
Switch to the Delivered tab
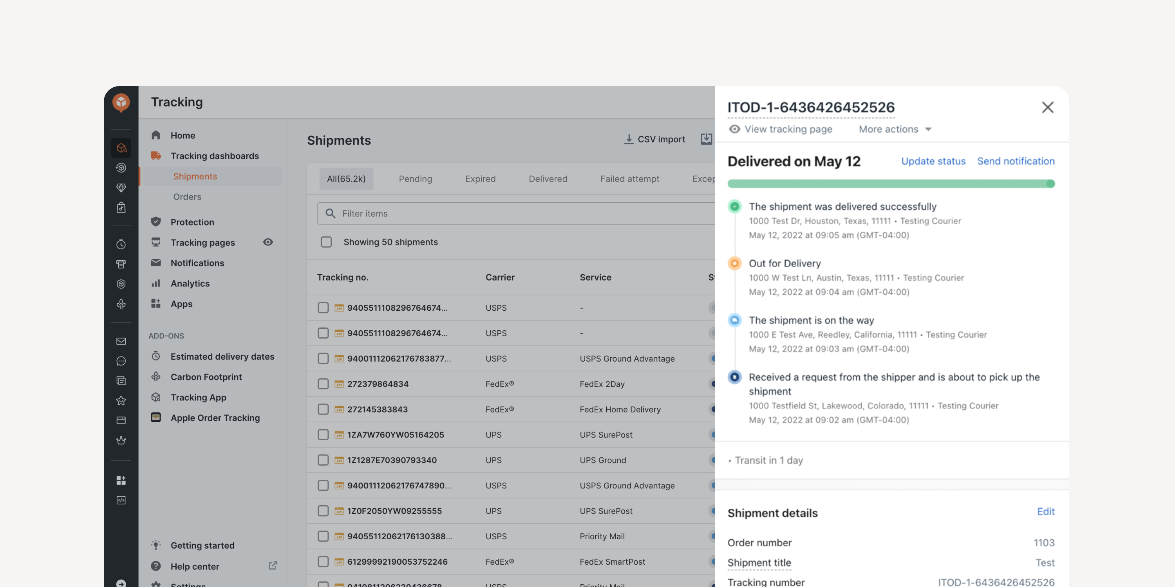tap(548, 179)
